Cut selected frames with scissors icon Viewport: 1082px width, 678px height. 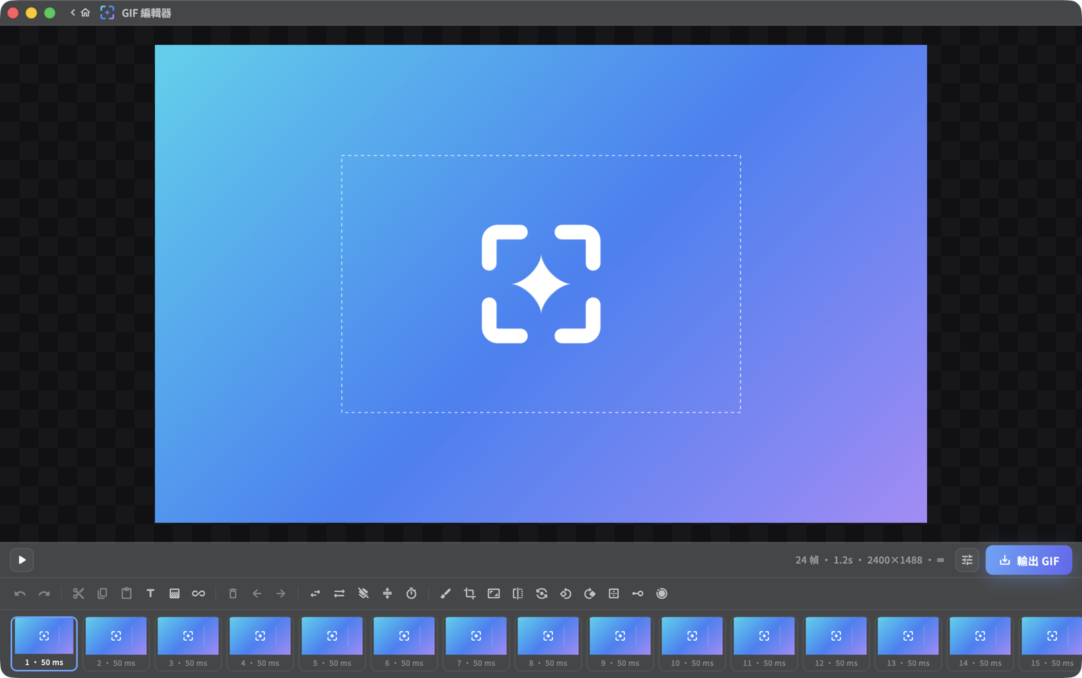(x=78, y=594)
